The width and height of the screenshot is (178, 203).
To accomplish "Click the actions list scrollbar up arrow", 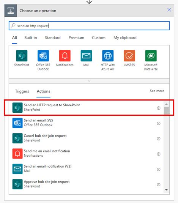I will [x=166, y=104].
